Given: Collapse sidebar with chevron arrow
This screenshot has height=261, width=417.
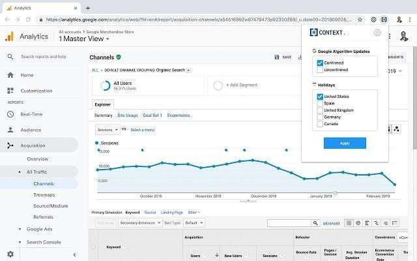Looking at the screenshot, I should tap(74, 255).
